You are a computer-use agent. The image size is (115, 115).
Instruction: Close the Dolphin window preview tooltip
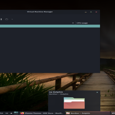click(97, 92)
